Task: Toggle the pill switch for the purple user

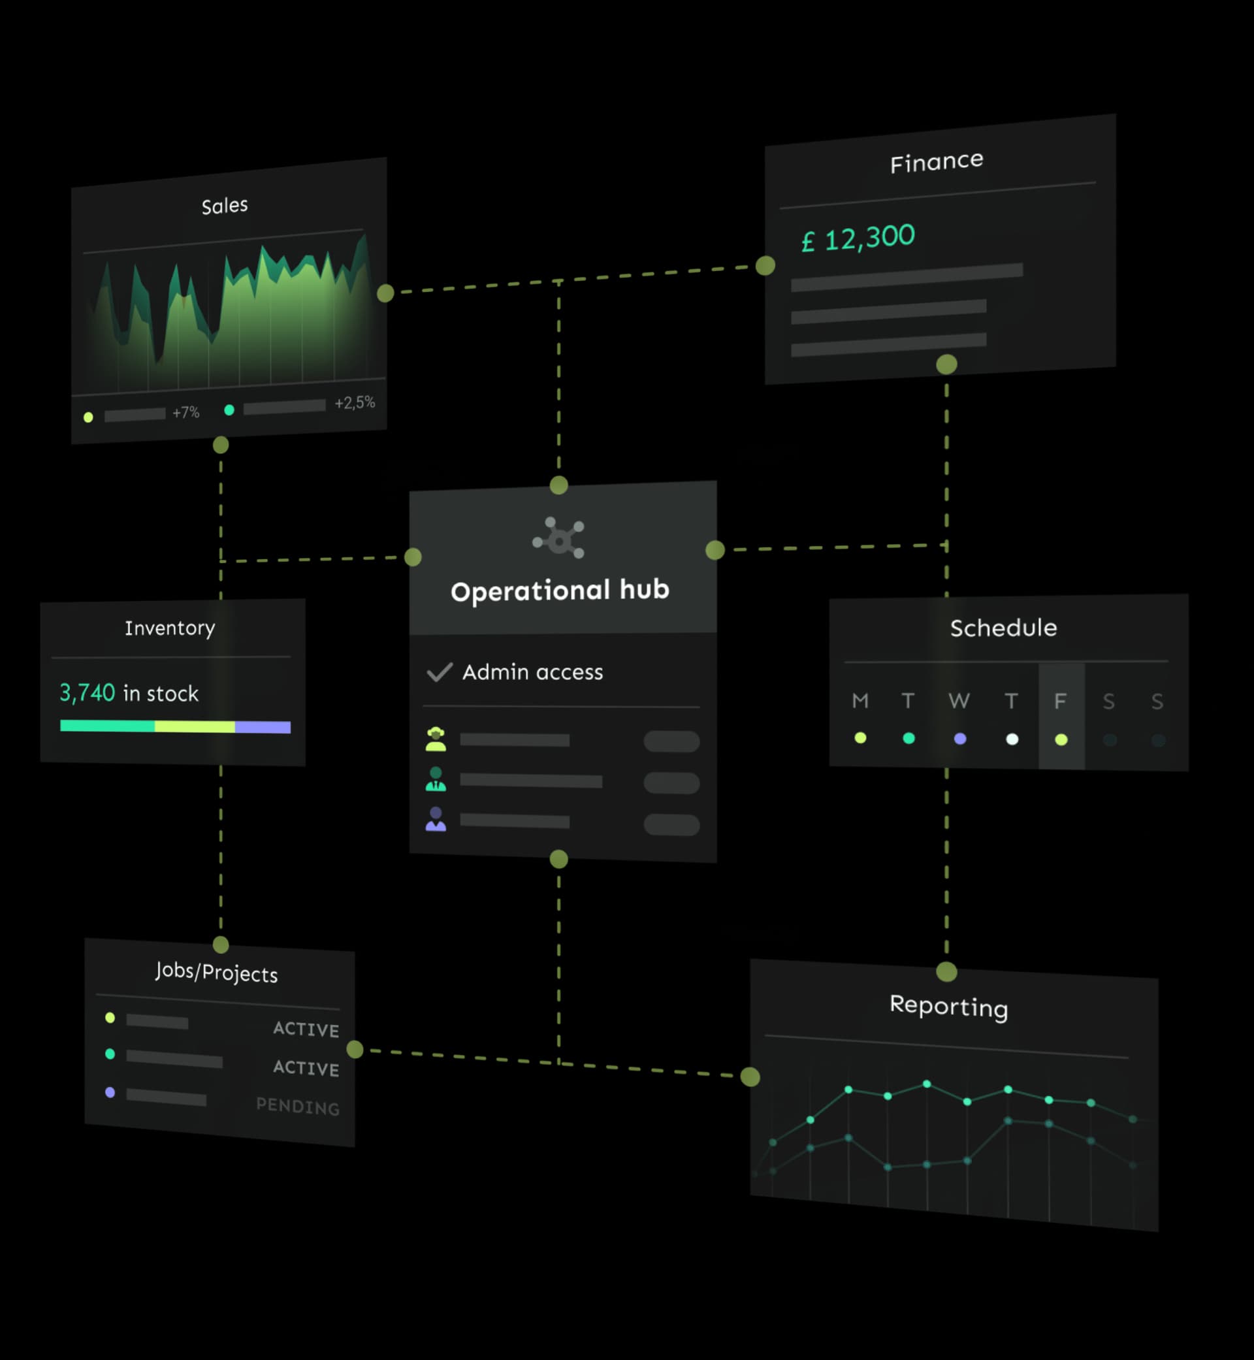Action: (671, 824)
